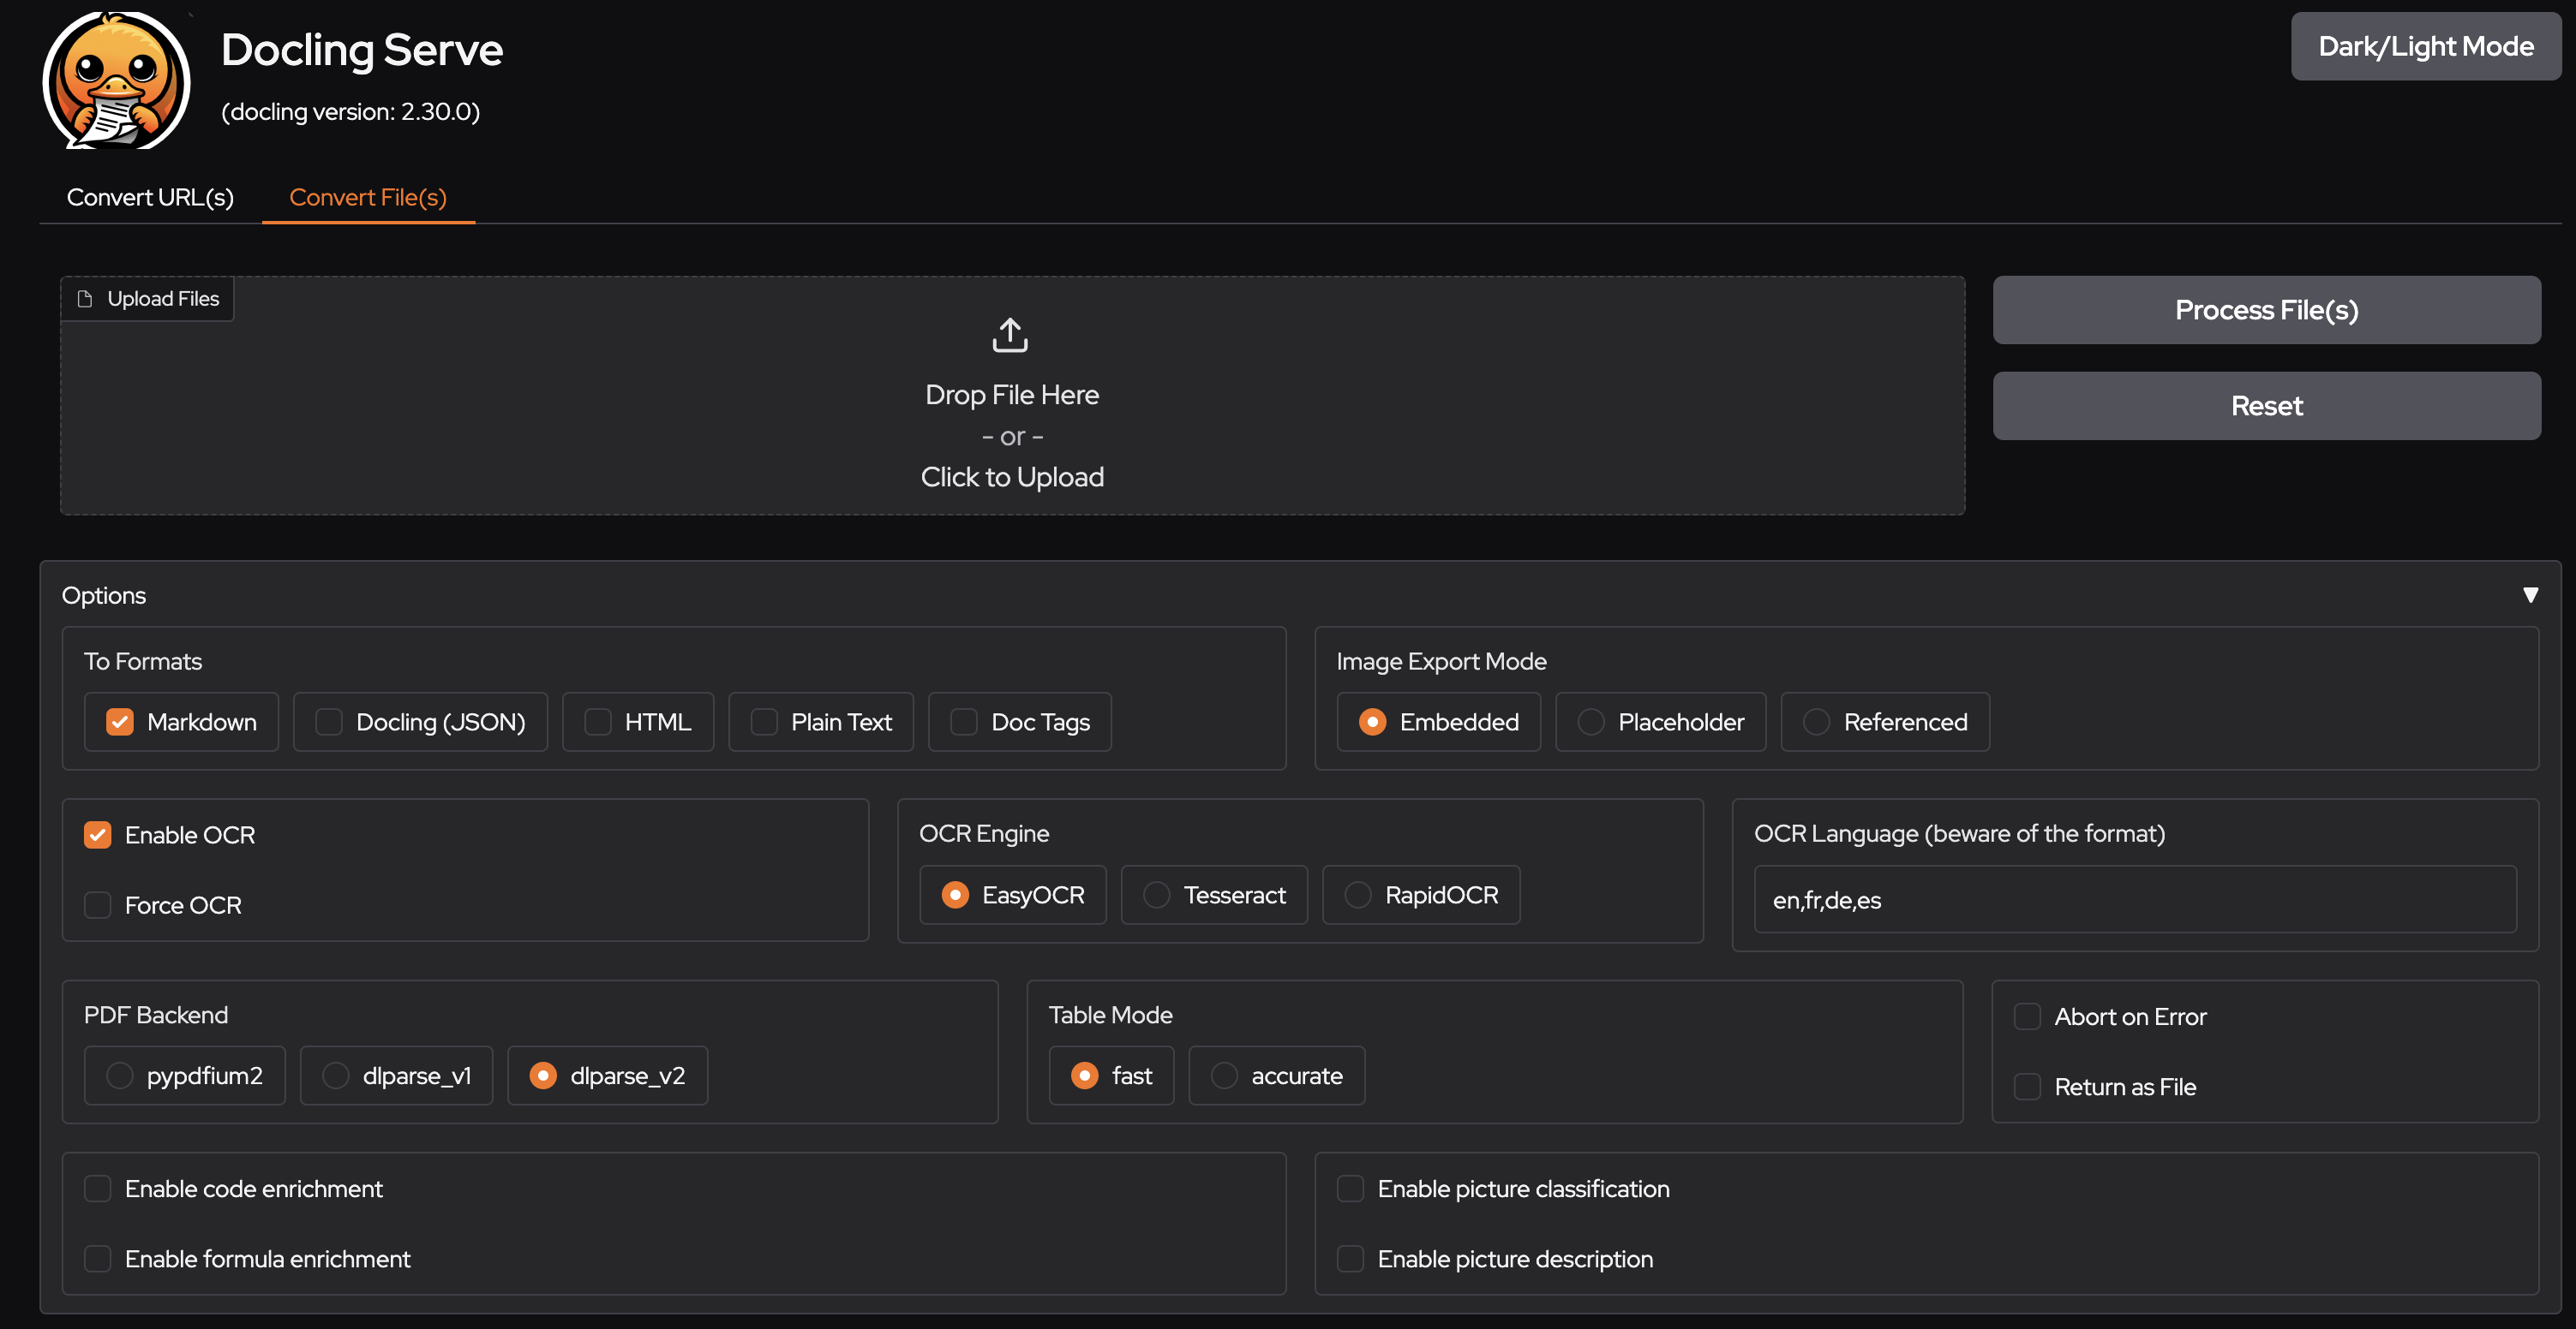Enable the Doc Tags format
This screenshot has width=2576, height=1329.
click(x=964, y=722)
